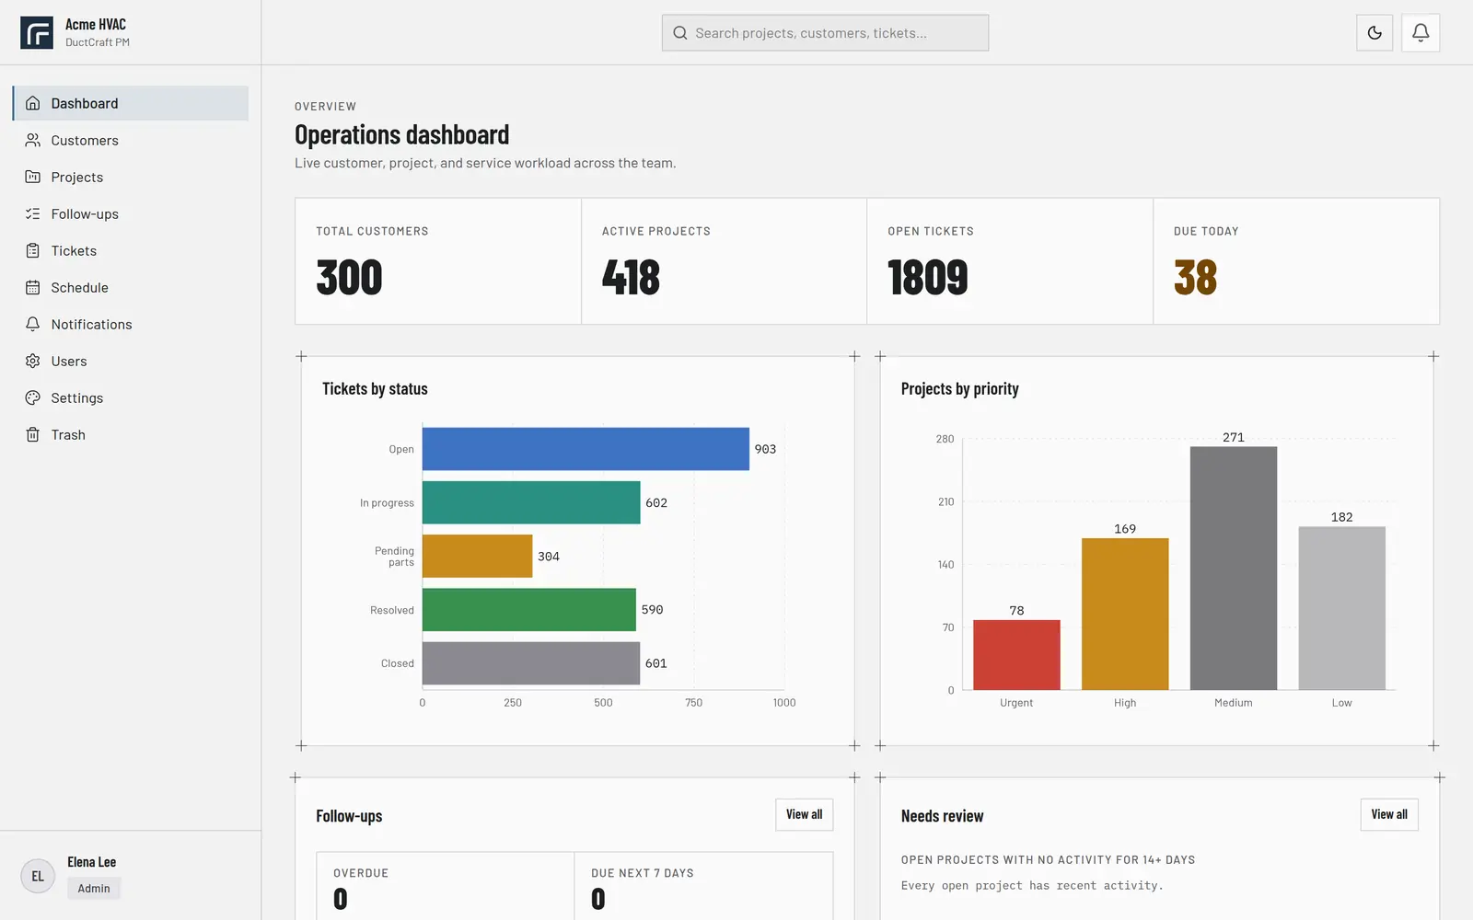Click the Needs review heading
1473x920 pixels.
tap(942, 816)
